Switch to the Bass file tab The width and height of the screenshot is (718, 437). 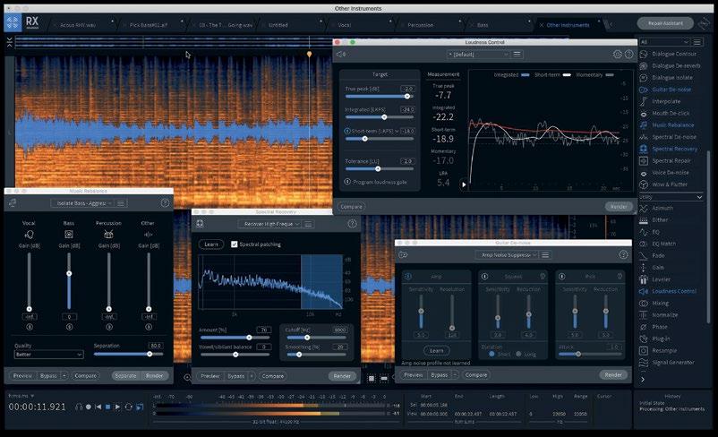coord(483,25)
